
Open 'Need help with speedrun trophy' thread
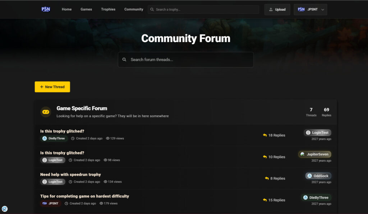pos(70,175)
